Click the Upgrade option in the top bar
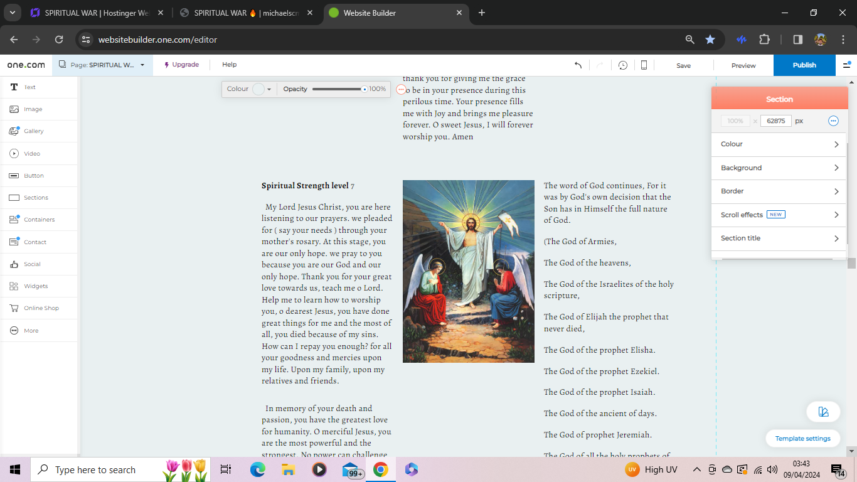This screenshot has width=857, height=482. coord(181,65)
